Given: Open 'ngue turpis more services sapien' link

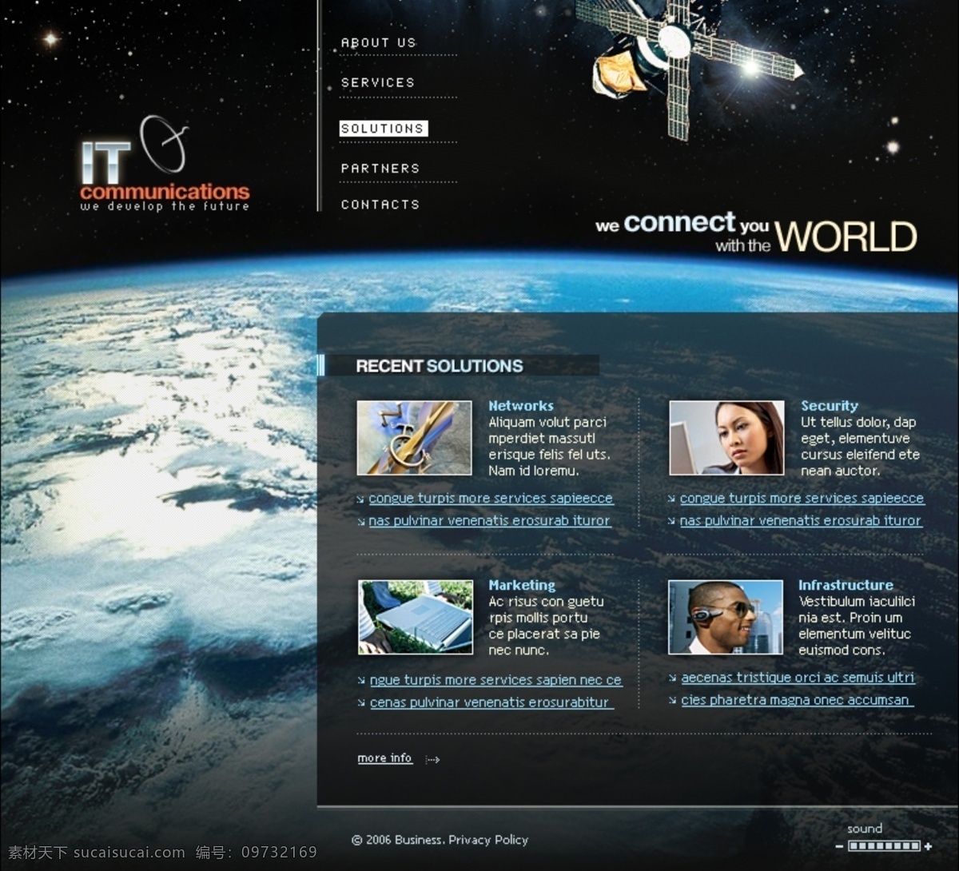Looking at the screenshot, I should click(495, 681).
